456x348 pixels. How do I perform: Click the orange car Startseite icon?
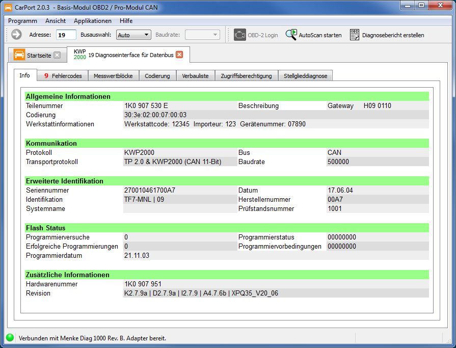click(x=19, y=55)
